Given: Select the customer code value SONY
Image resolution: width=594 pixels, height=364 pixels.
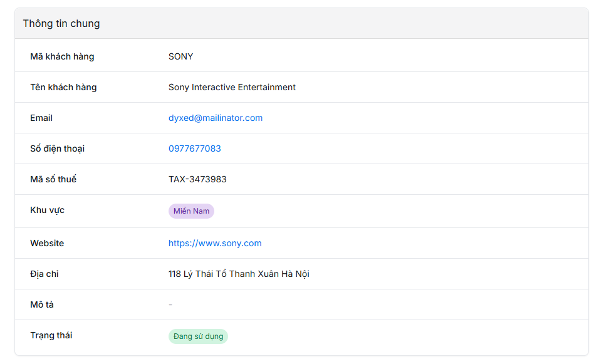Looking at the screenshot, I should click(x=180, y=56).
